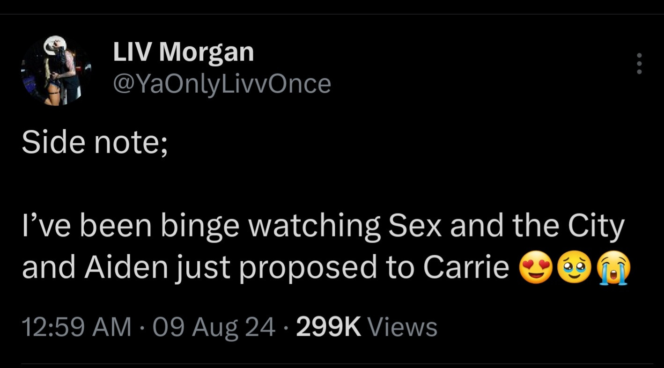
Task: Open the @YaOnlyLivvOnce handle link
Action: tap(221, 83)
